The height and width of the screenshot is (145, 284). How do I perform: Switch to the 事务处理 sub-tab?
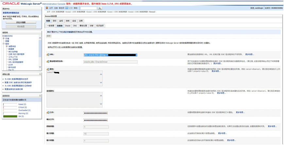click(x=83, y=26)
